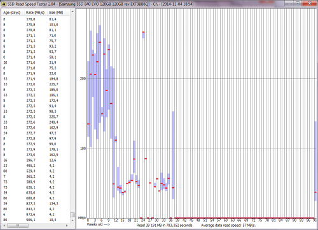318x230 pixels.
Task: Click the horizontal scrollbar right arrow
Action: [67, 226]
